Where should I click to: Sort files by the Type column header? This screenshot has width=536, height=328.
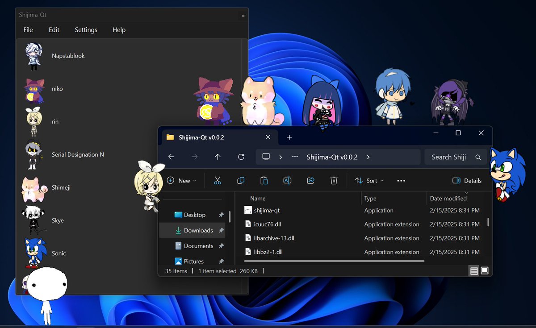pos(370,199)
